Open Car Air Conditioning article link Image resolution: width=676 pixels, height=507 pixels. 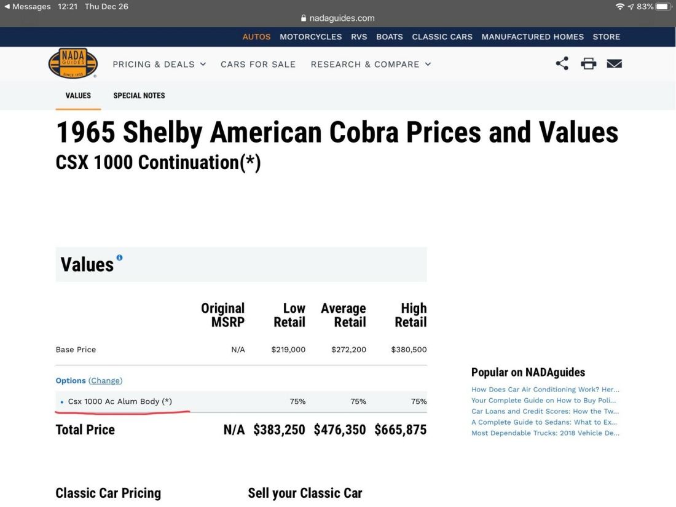(545, 390)
